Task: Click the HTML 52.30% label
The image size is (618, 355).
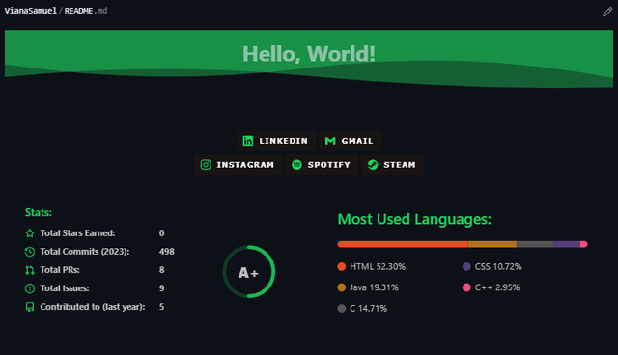Action: [378, 267]
